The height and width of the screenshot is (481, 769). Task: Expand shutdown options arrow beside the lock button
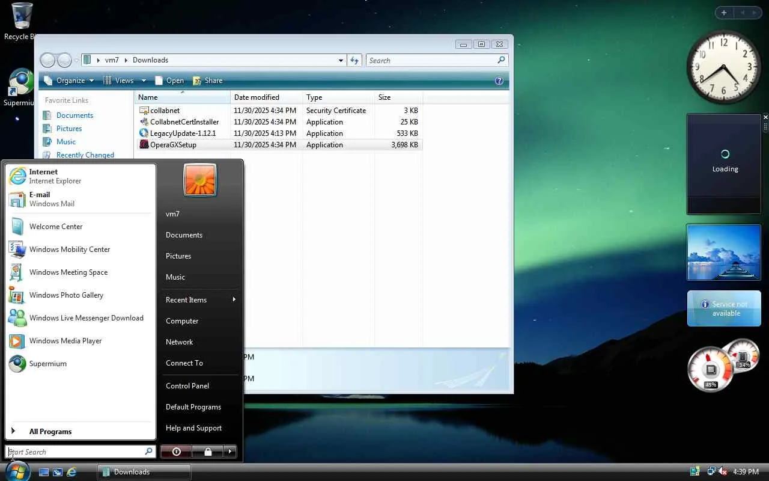230,452
